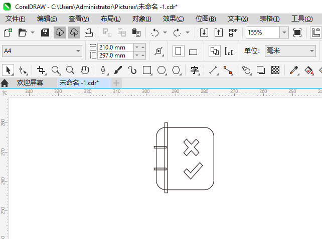Open the 编辑(E) menu
This screenshot has width=322, height=239.
[47, 19]
